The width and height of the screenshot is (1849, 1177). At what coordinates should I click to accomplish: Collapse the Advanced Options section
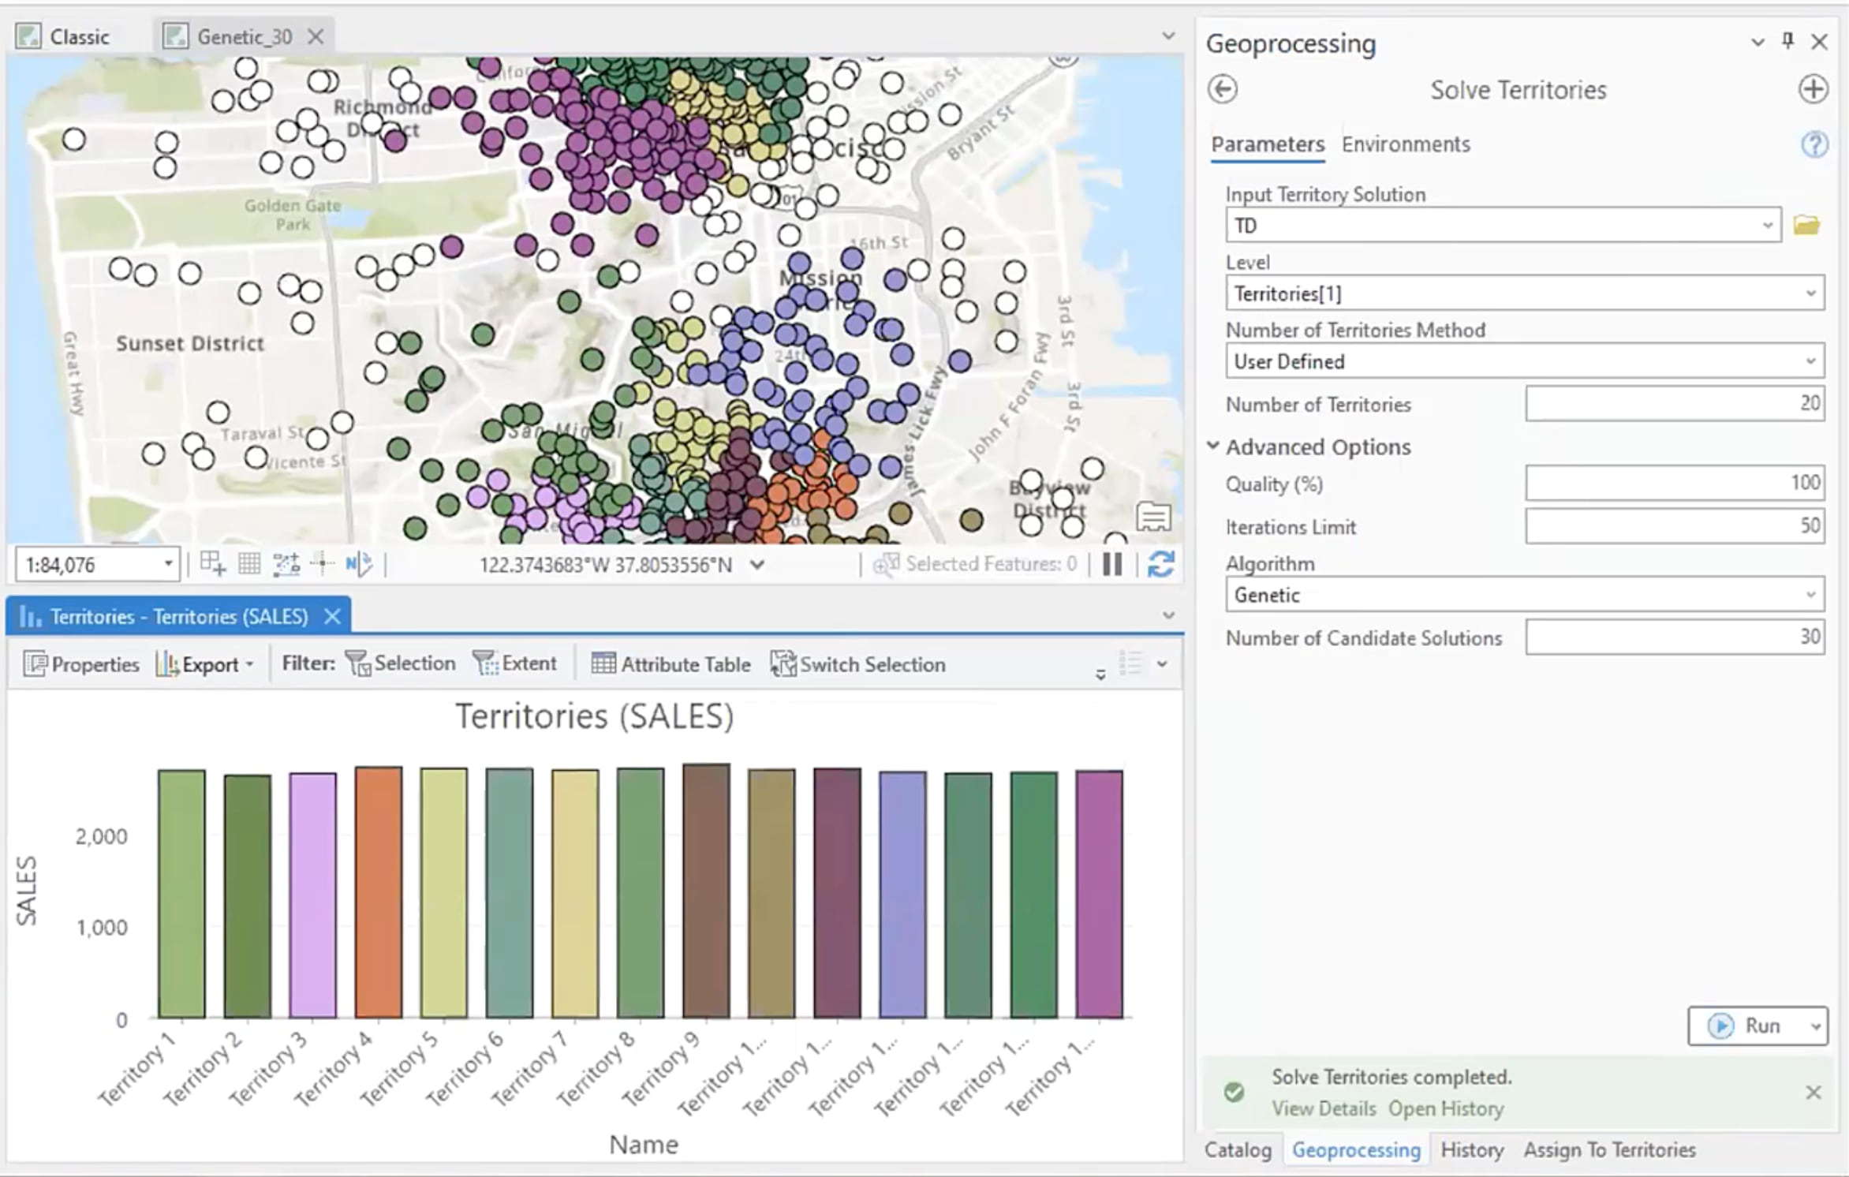pyautogui.click(x=1213, y=447)
